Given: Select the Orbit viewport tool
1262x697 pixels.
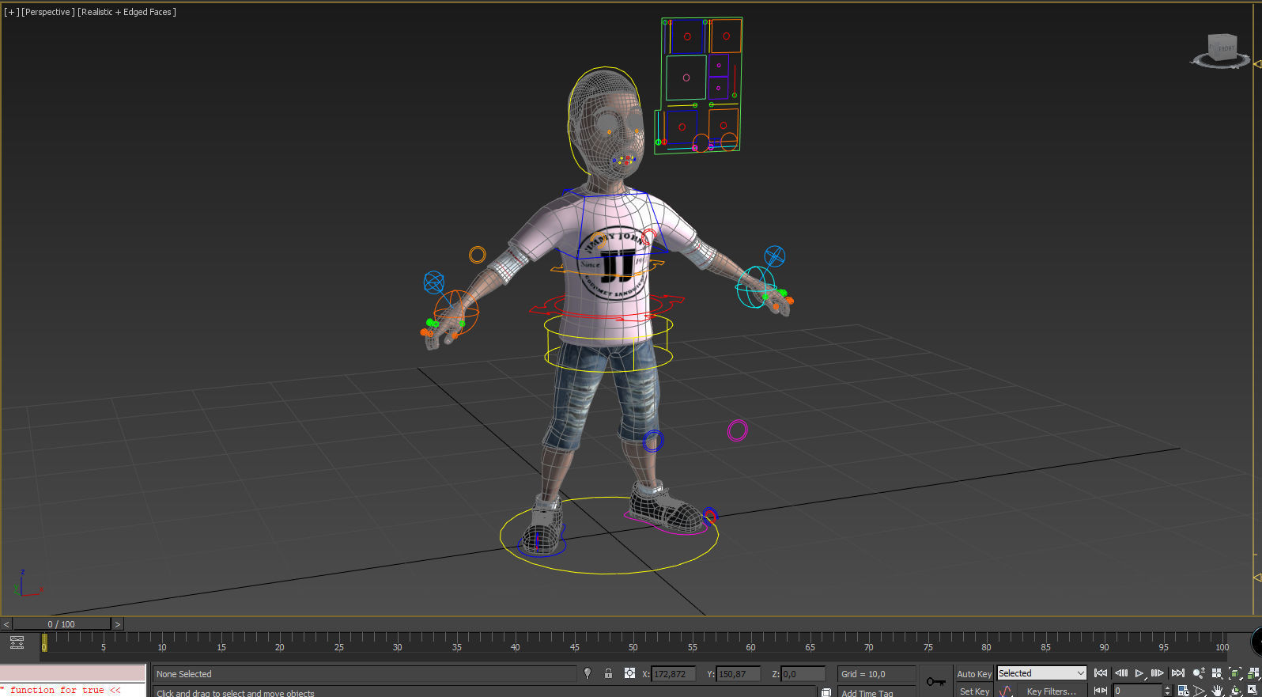Looking at the screenshot, I should coord(1236,691).
